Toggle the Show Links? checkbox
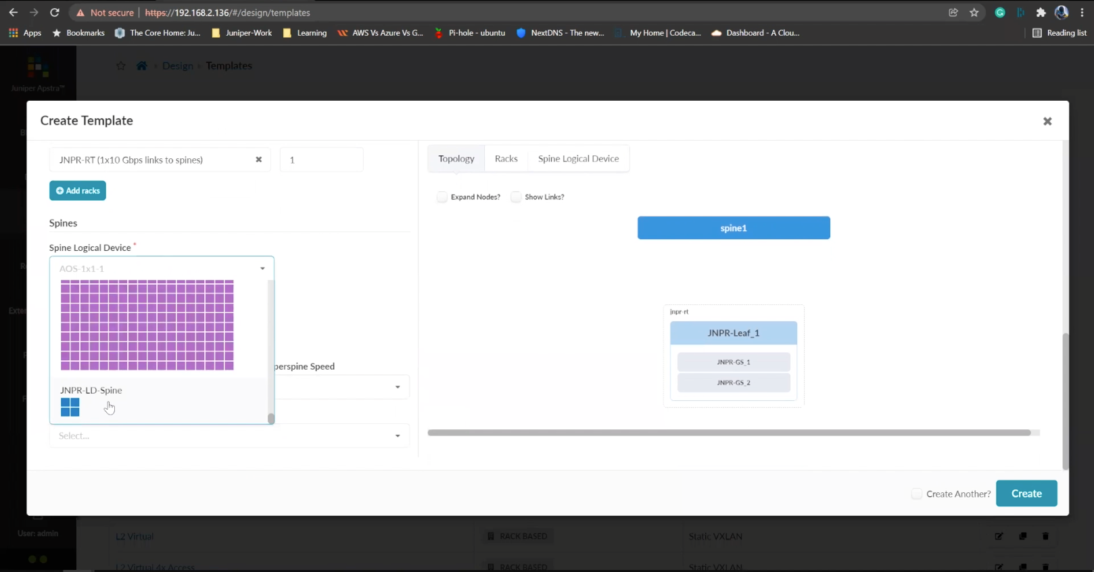Image resolution: width=1094 pixels, height=572 pixels. [x=516, y=197]
